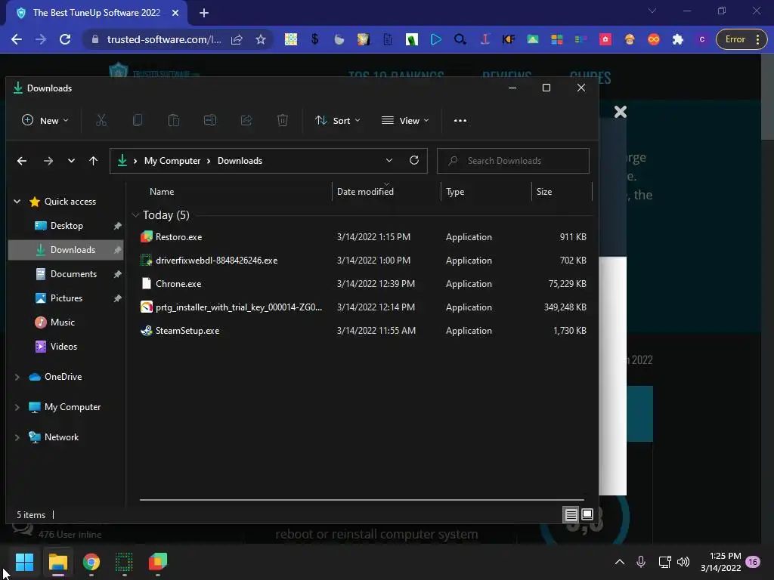Collapse Quick access tree node
The image size is (774, 580).
point(17,201)
